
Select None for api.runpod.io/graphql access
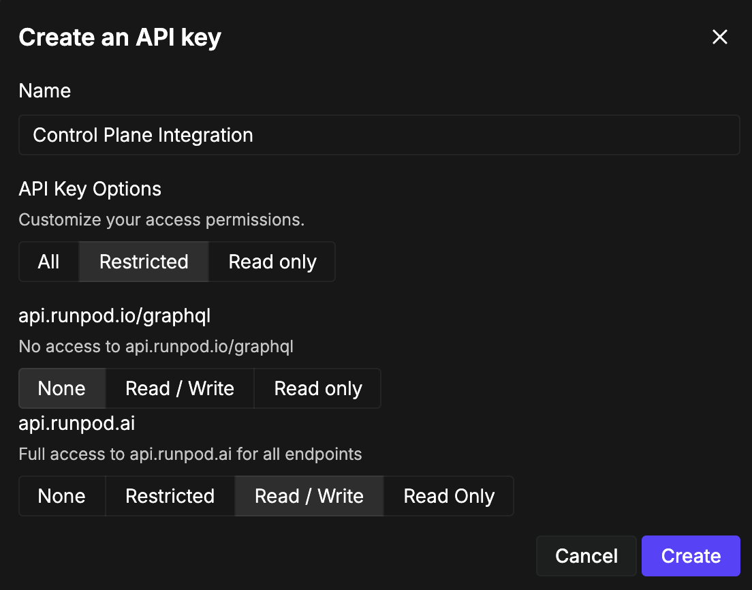tap(62, 388)
